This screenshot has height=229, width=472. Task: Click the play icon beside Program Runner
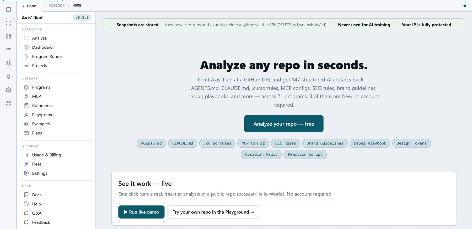click(x=26, y=56)
